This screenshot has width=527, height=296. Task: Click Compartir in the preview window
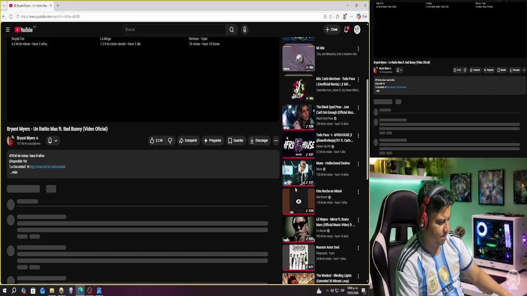point(475,70)
